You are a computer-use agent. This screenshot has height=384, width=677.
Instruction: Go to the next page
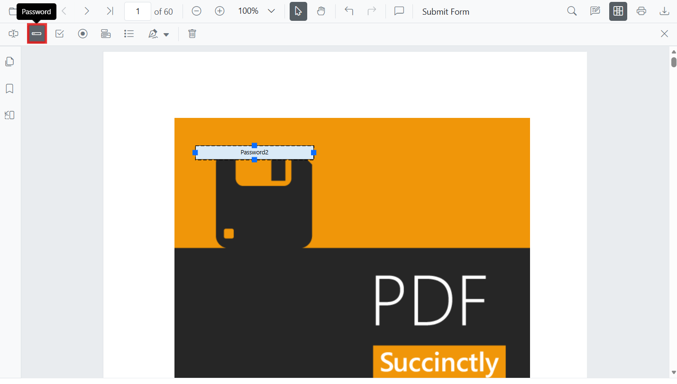[86, 11]
